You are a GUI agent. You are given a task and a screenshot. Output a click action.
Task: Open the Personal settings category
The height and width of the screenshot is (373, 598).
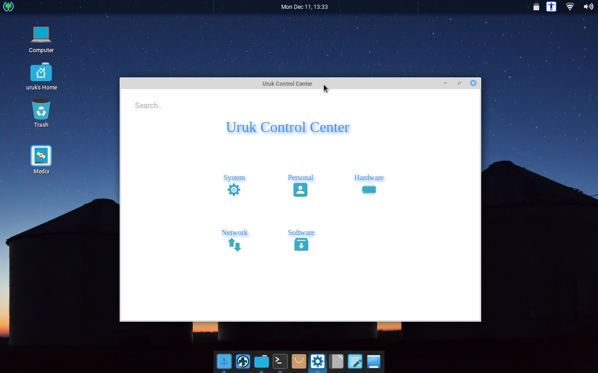[x=300, y=184]
